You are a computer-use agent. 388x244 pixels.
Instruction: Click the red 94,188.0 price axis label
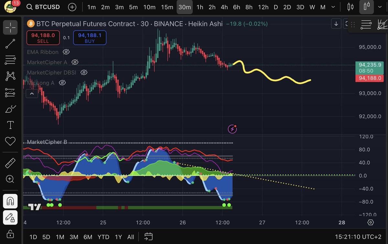(370, 78)
